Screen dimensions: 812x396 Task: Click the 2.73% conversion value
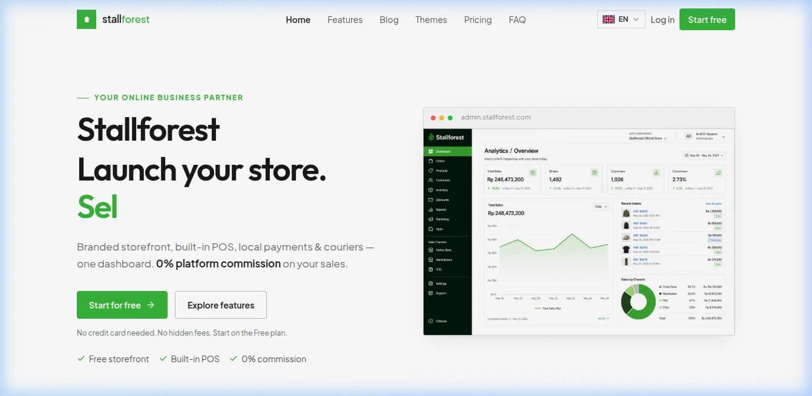(x=679, y=179)
